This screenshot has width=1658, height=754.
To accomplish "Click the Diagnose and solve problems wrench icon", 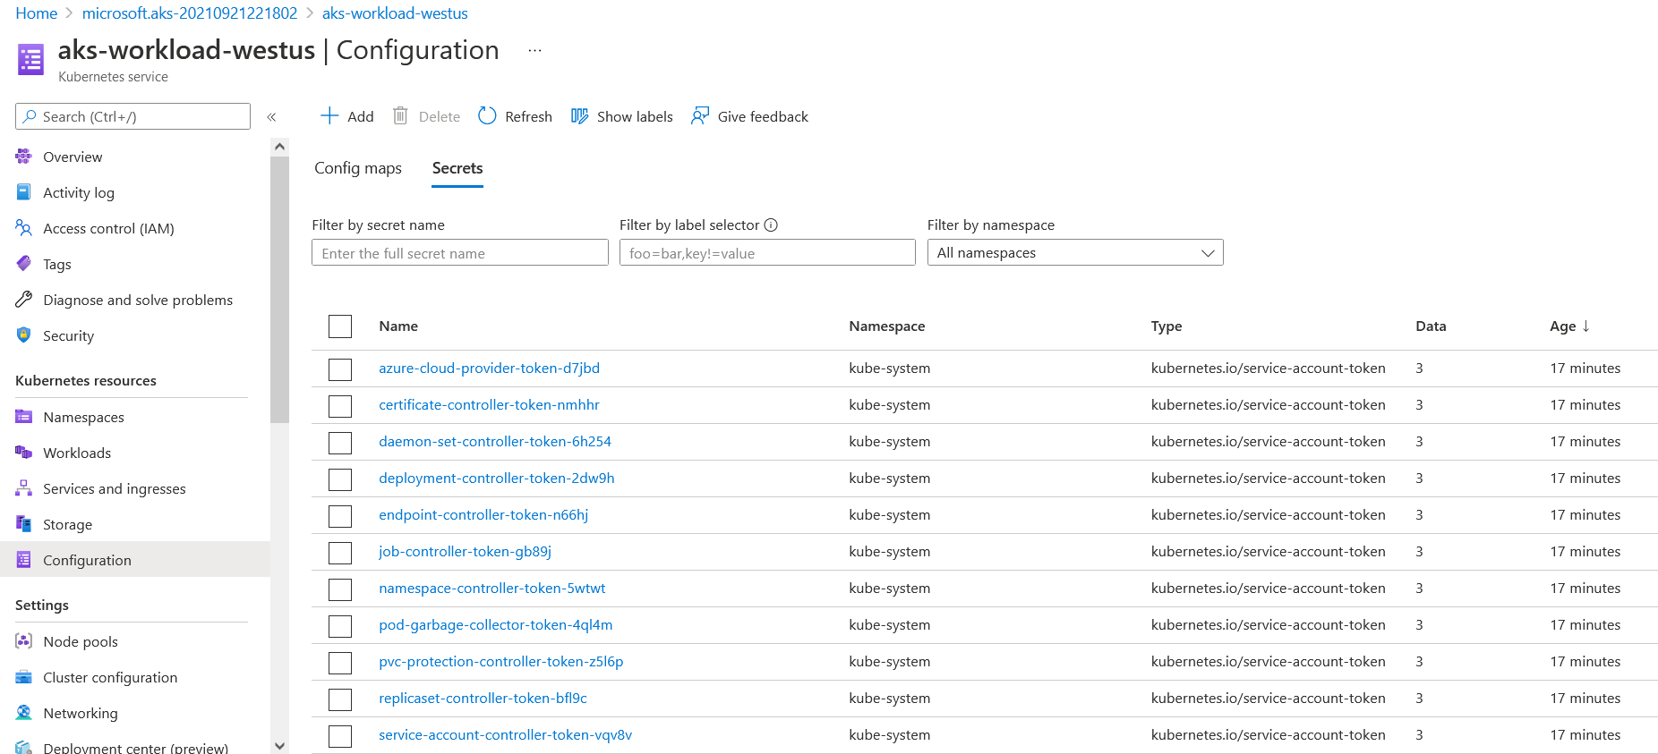I will click(24, 300).
